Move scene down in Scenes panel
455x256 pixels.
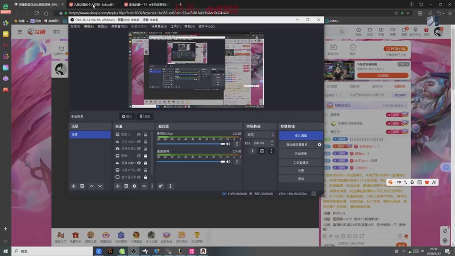[100, 186]
